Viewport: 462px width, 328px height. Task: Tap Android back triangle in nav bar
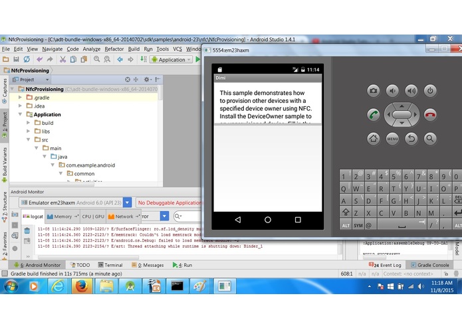[x=238, y=220]
